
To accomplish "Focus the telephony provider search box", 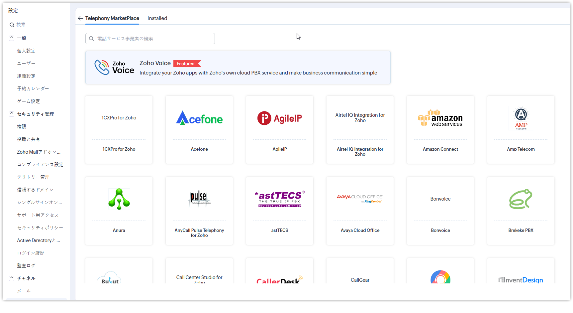I will pos(150,39).
